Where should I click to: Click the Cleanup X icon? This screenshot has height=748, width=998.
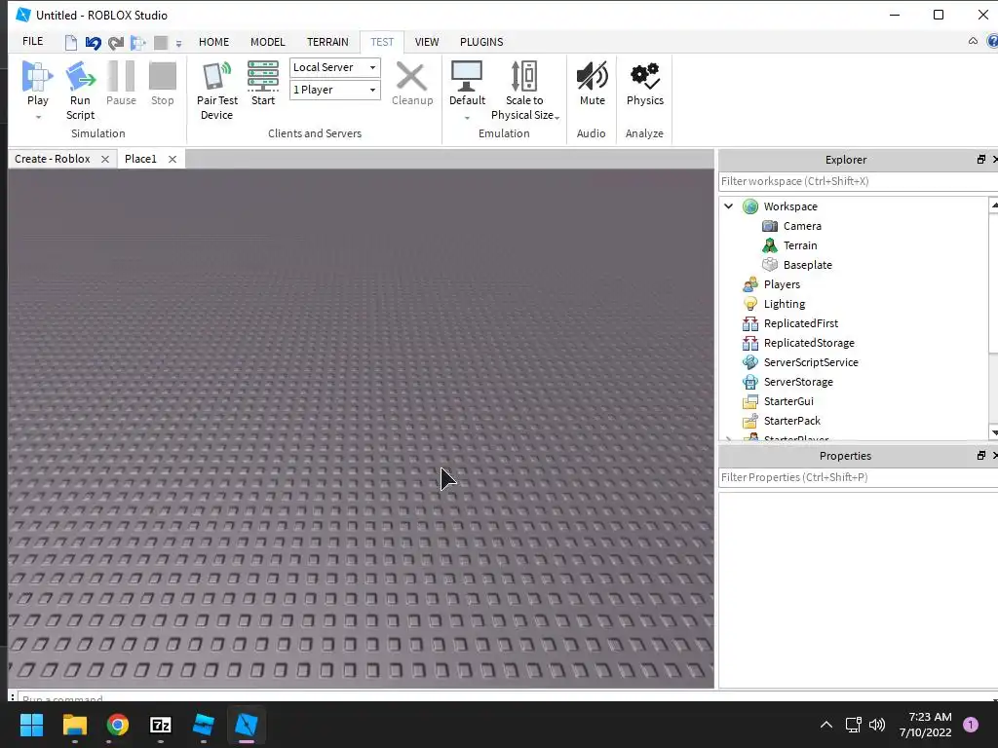(x=412, y=77)
